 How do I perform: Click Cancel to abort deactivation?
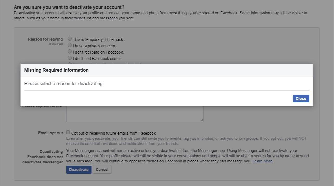pyautogui.click(x=102, y=169)
